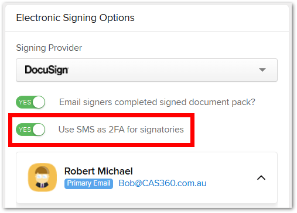The image size is (297, 213).
Task: Click the green YES on the Email signers toggle
Action: point(25,102)
